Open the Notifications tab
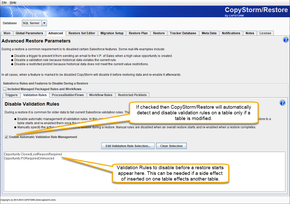 coord(231,33)
